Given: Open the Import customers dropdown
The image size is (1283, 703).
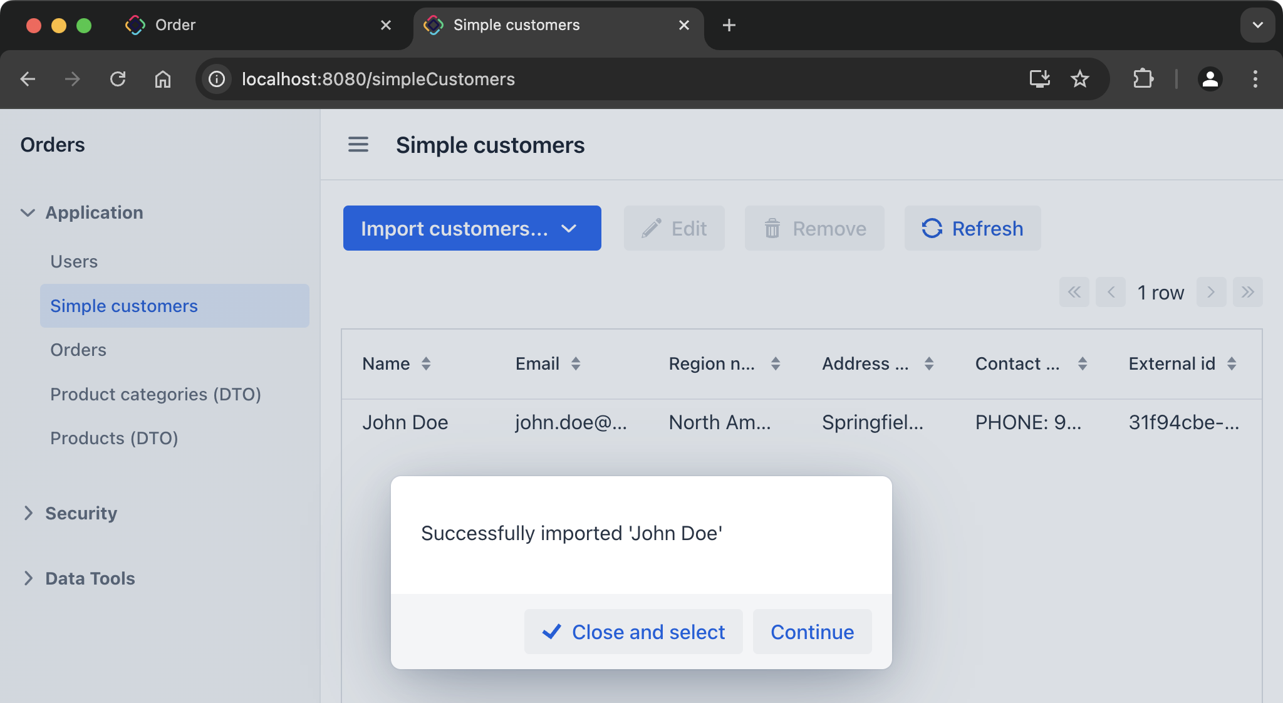Looking at the screenshot, I should (x=472, y=228).
